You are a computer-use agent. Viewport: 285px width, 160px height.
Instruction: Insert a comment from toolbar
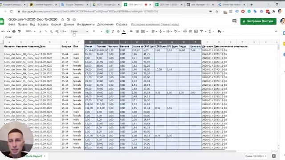pos(191,32)
